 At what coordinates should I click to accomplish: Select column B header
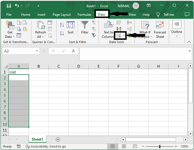39,66
